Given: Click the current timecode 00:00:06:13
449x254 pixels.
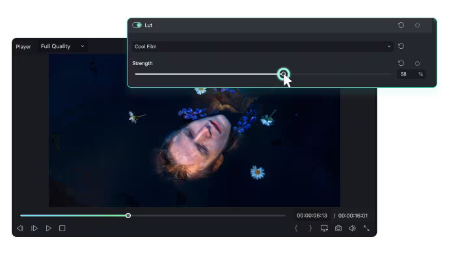Looking at the screenshot, I should click(x=312, y=216).
